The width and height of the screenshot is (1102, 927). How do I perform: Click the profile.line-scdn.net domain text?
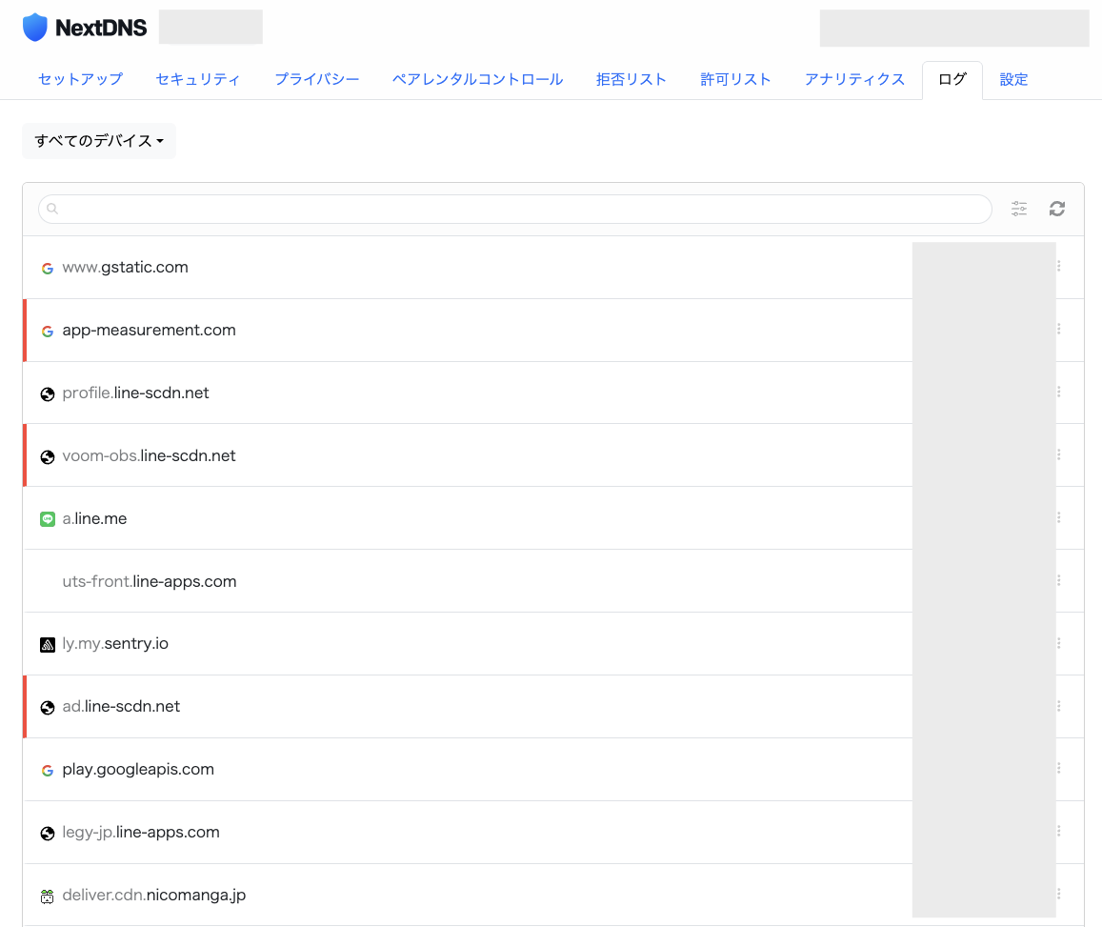(135, 393)
